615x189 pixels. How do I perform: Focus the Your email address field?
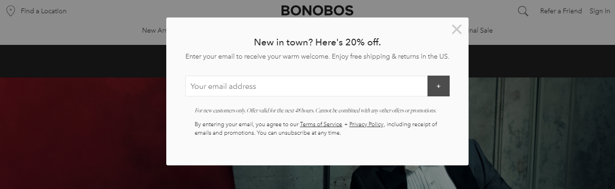pyautogui.click(x=306, y=86)
